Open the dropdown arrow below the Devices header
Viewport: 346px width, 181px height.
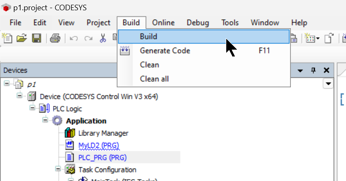pyautogui.click(x=328, y=84)
